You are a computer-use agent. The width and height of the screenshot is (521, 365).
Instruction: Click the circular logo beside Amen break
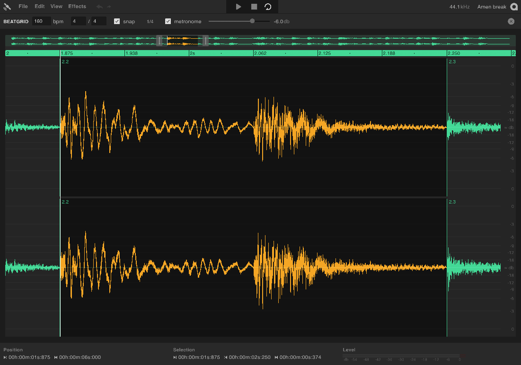click(514, 7)
